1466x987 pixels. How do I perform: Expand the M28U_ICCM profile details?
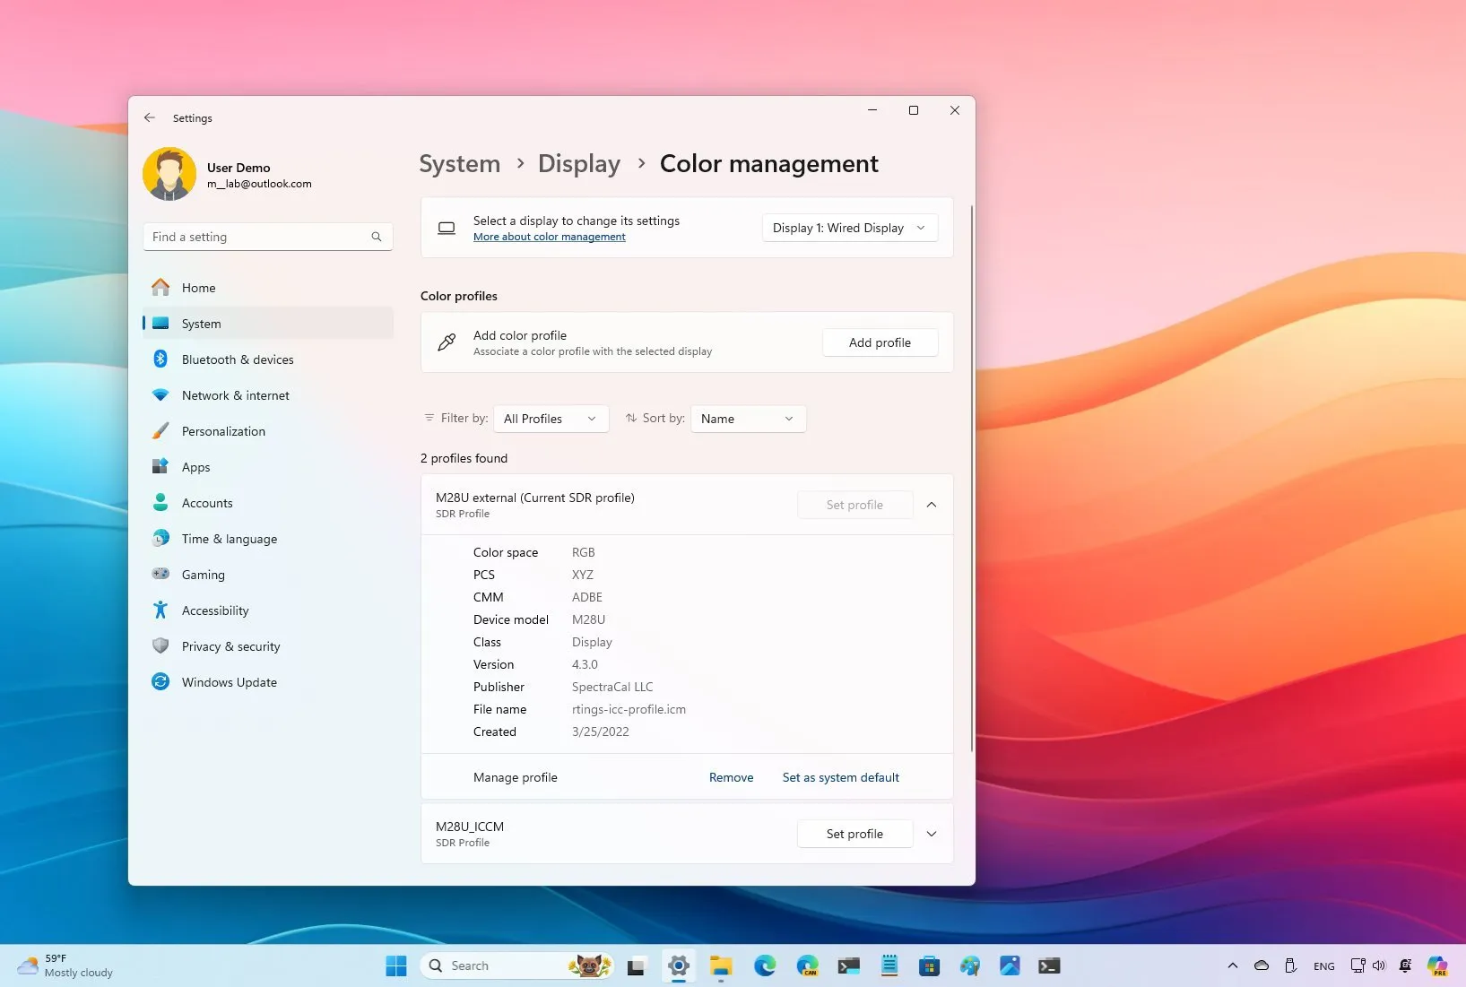[x=931, y=833]
